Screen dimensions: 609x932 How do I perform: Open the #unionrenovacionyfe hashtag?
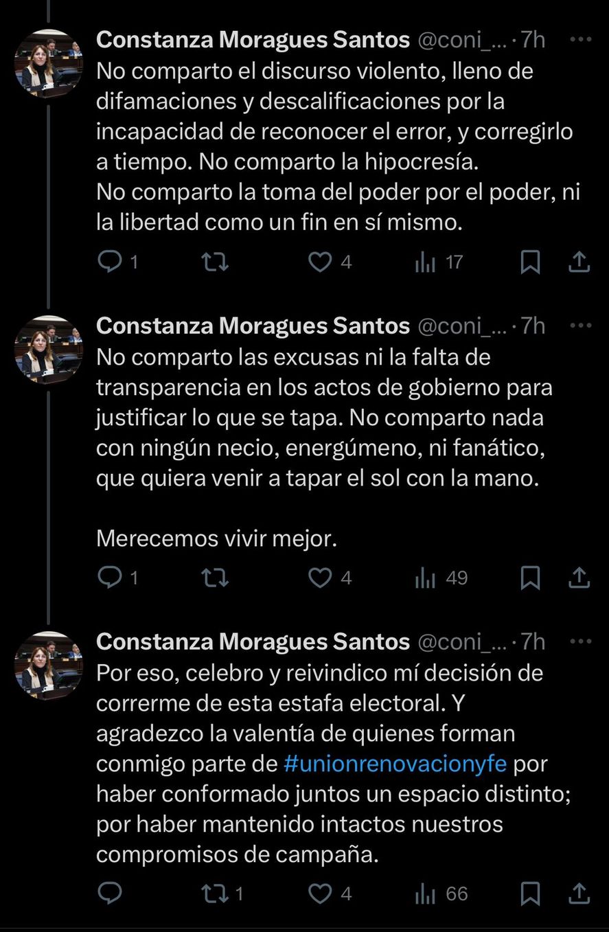point(396,763)
